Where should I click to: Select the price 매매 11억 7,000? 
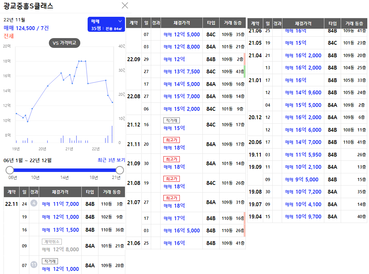(x=60, y=204)
